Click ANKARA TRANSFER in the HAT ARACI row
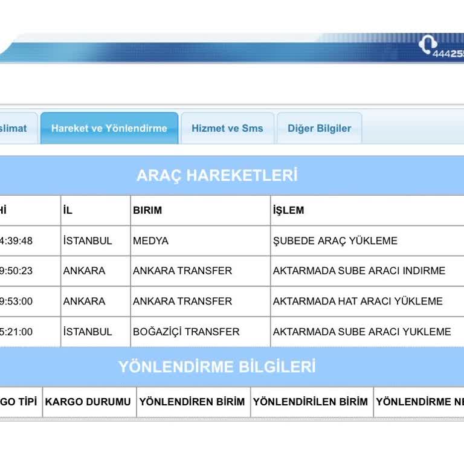 click(182, 301)
